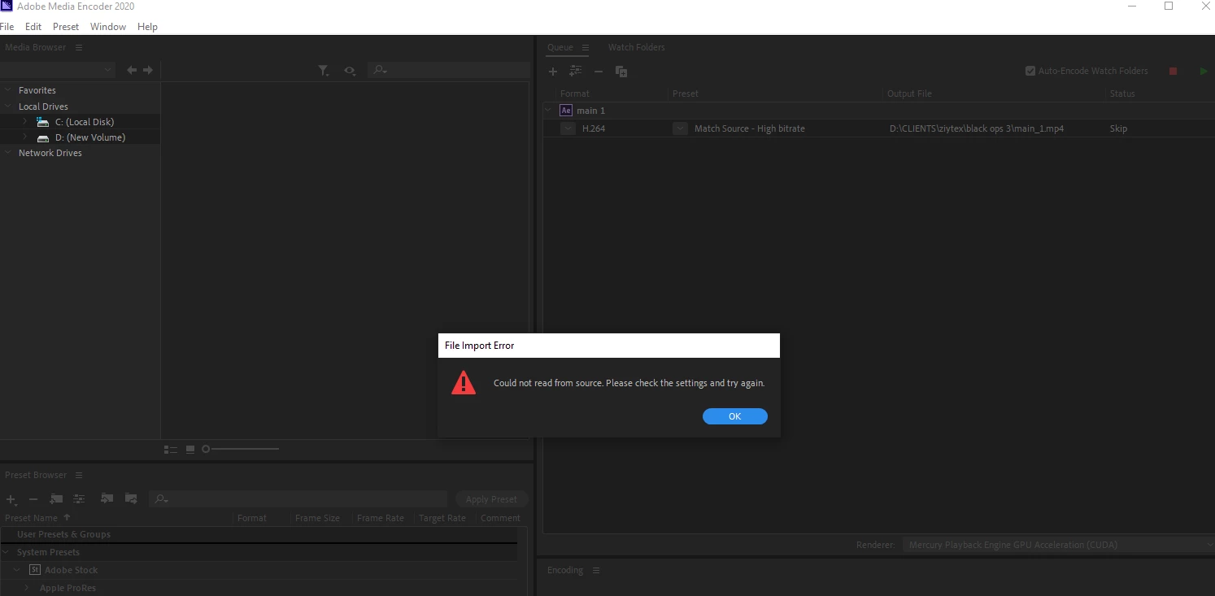Image resolution: width=1215 pixels, height=596 pixels.
Task: Click the Target Rate column header
Action: [x=442, y=518]
